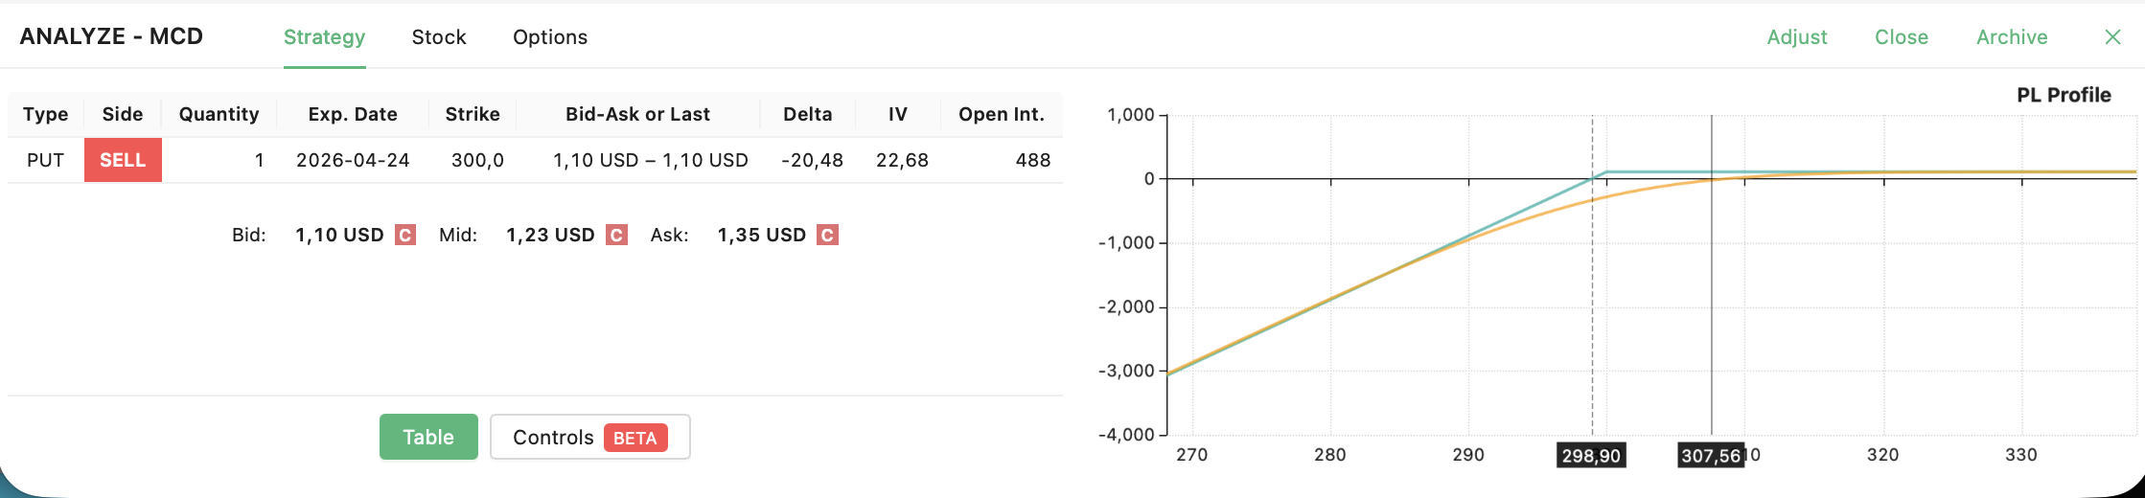Image resolution: width=2145 pixels, height=498 pixels.
Task: Click the Exp. Date column header
Action: click(x=353, y=114)
